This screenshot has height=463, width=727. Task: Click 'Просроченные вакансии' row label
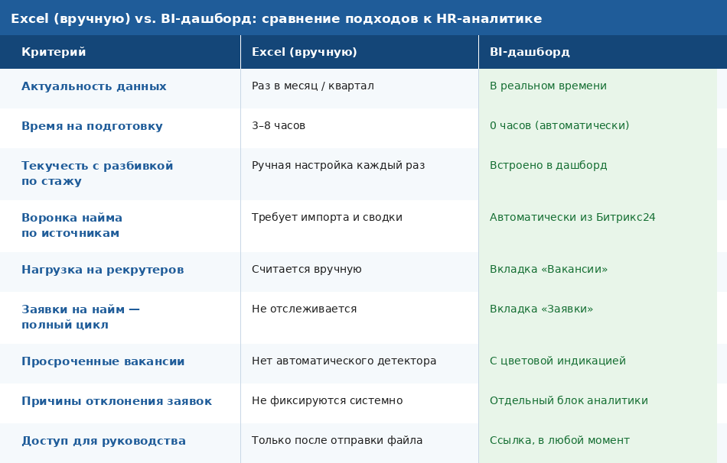pyautogui.click(x=103, y=361)
